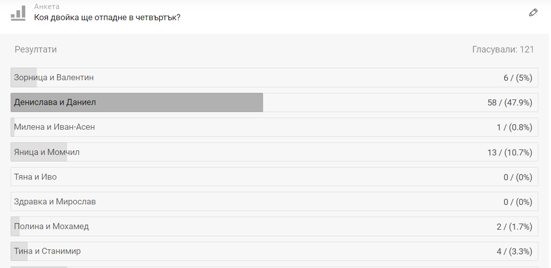Click the dark Денислава и Даниел result bar
551x268 pixels.
tap(136, 102)
